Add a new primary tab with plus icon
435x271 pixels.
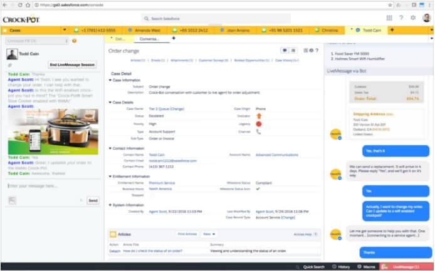(392, 30)
